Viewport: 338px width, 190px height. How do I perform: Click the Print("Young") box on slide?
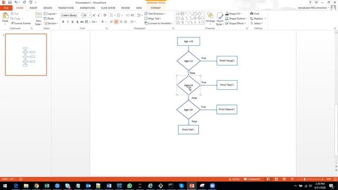click(x=227, y=61)
